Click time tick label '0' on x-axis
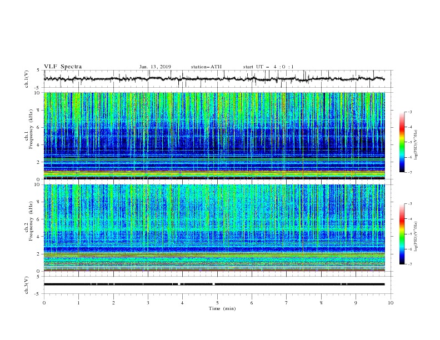This screenshot has height=340, width=440. click(x=44, y=303)
